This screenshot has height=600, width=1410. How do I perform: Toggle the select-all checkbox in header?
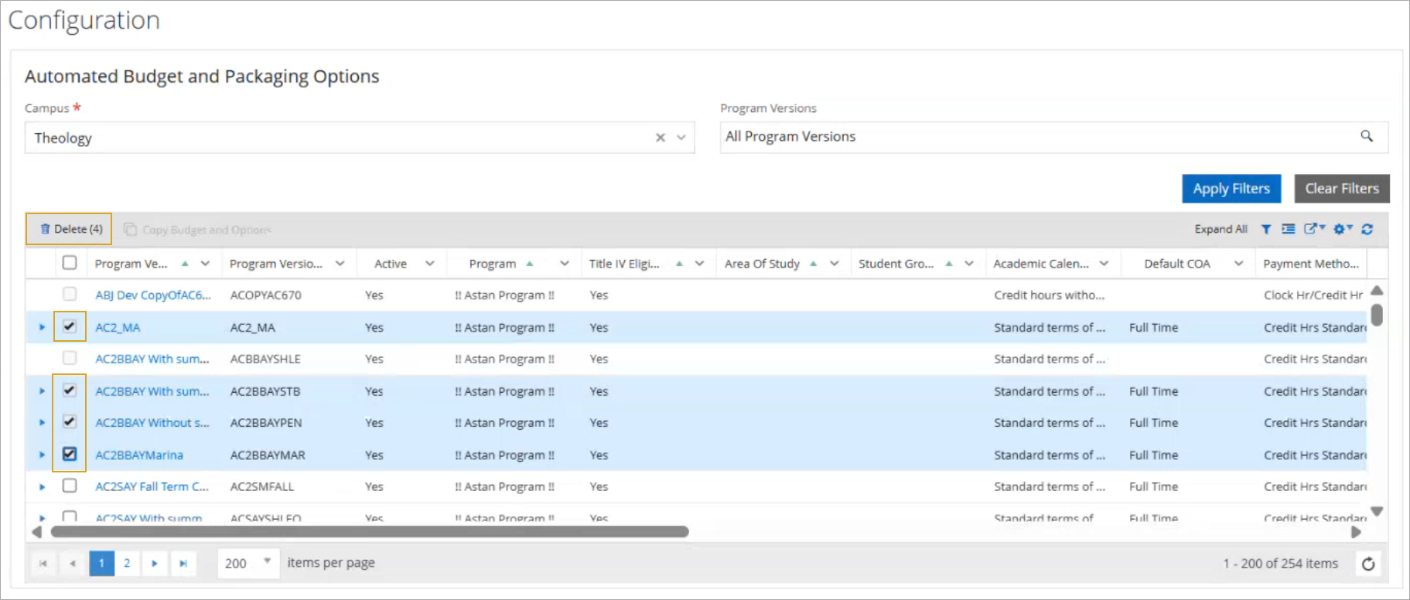(x=70, y=263)
